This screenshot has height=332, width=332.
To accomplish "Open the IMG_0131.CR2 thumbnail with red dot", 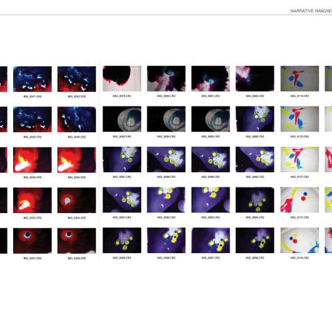I will click(299, 200).
